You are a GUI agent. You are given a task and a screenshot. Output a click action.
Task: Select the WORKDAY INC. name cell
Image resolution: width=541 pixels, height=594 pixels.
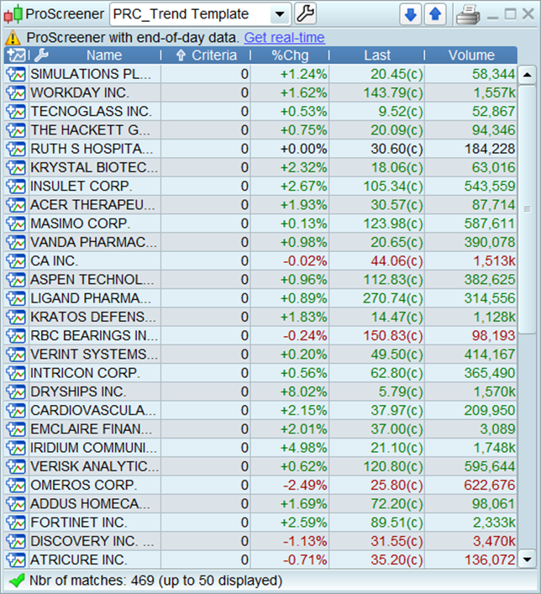click(95, 92)
